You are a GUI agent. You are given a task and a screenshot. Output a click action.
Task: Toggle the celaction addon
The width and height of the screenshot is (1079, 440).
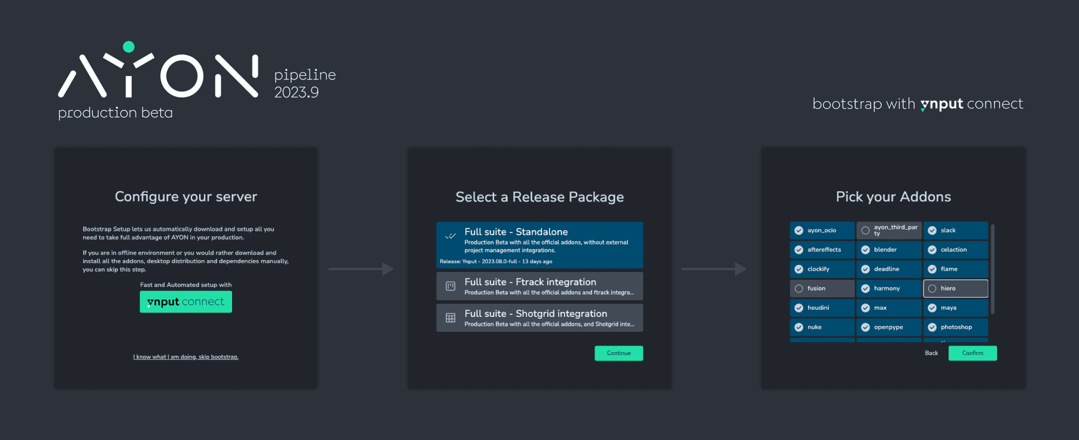955,250
